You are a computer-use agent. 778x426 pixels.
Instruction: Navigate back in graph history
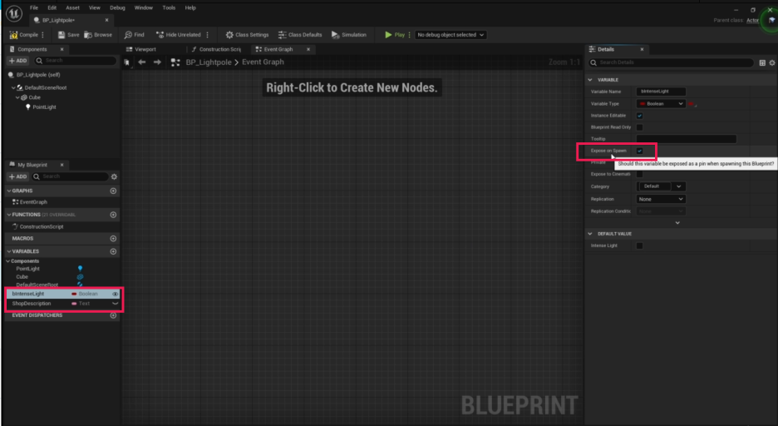click(x=142, y=62)
